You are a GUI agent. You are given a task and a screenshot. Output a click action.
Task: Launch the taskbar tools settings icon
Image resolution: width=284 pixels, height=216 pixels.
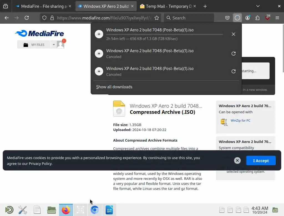[23, 210]
